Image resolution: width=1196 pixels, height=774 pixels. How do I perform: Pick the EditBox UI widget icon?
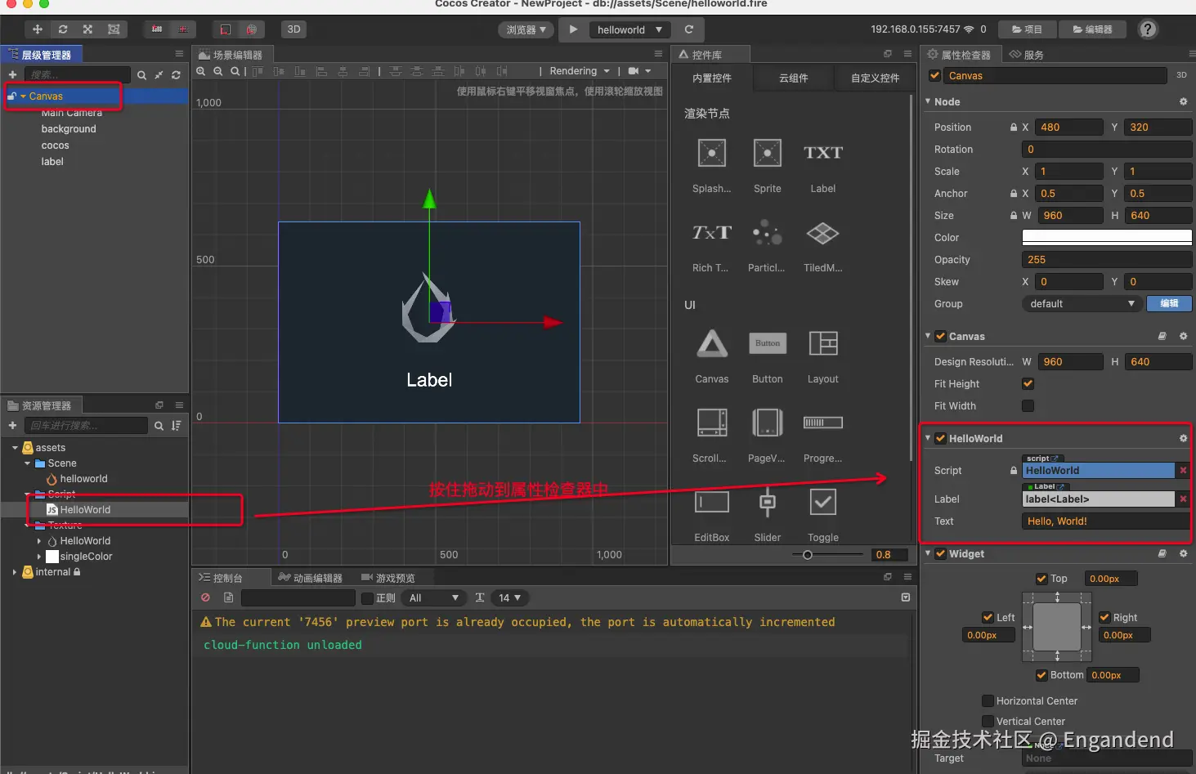pyautogui.click(x=712, y=502)
